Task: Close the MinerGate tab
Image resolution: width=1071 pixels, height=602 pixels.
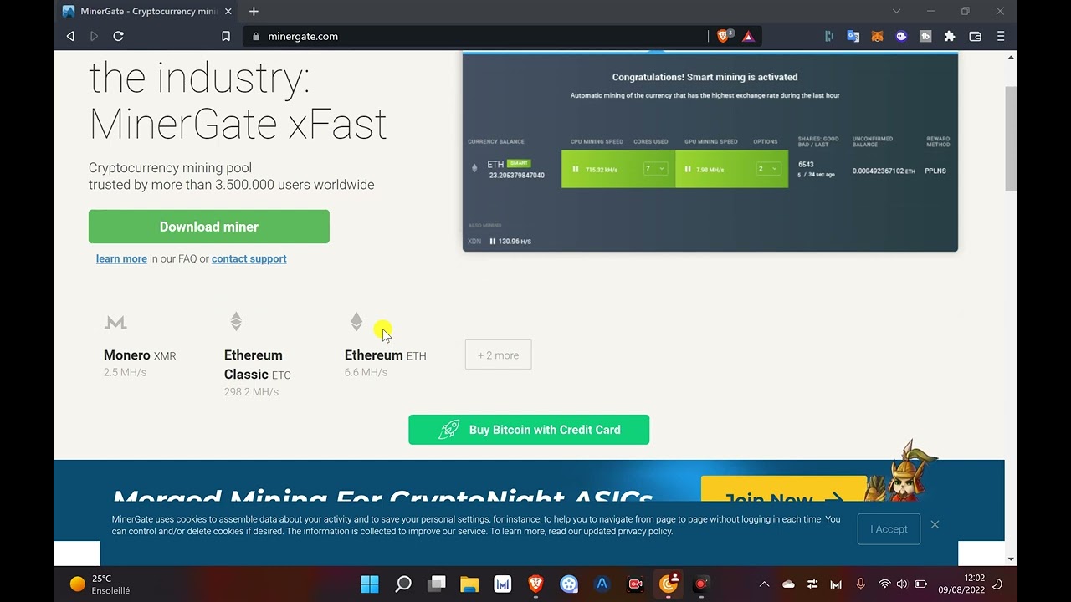Action: click(228, 12)
